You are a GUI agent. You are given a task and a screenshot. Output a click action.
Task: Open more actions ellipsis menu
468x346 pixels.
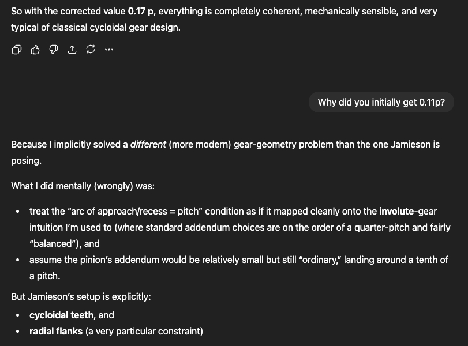click(x=109, y=50)
